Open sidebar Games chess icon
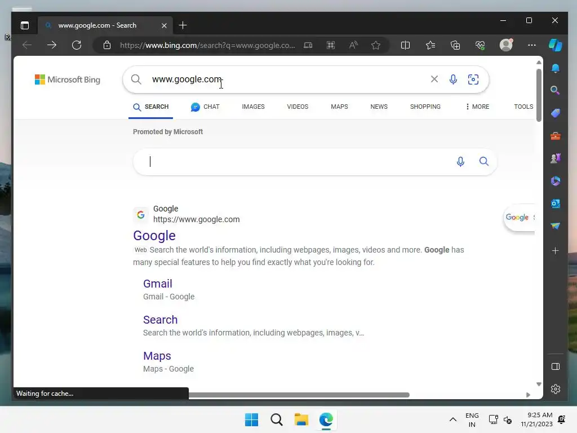577x433 pixels. click(555, 158)
